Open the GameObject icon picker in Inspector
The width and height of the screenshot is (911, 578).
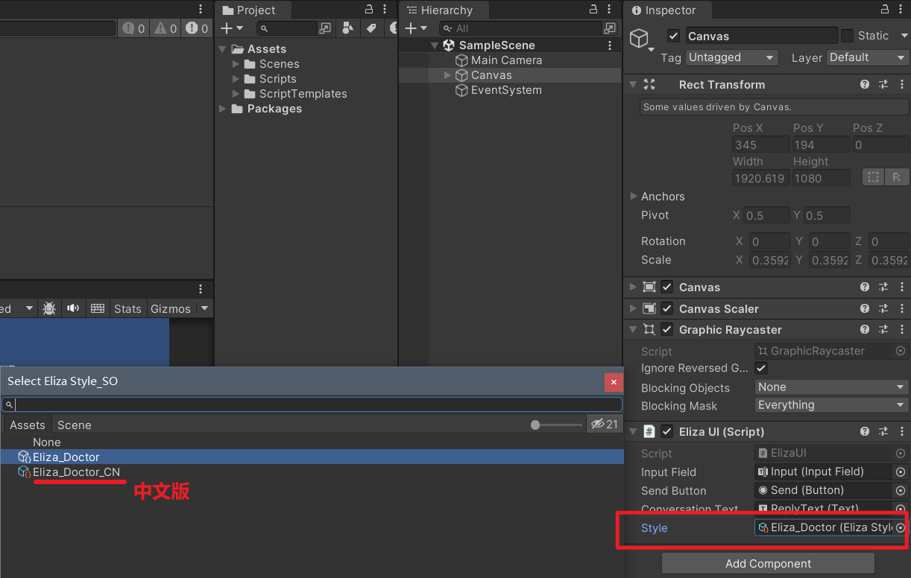tap(641, 40)
